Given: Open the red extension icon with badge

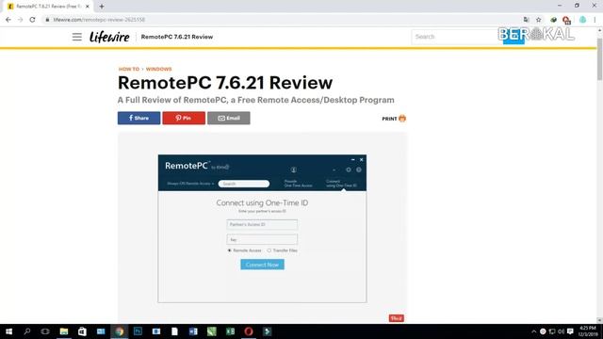Looking at the screenshot, I should (566, 20).
